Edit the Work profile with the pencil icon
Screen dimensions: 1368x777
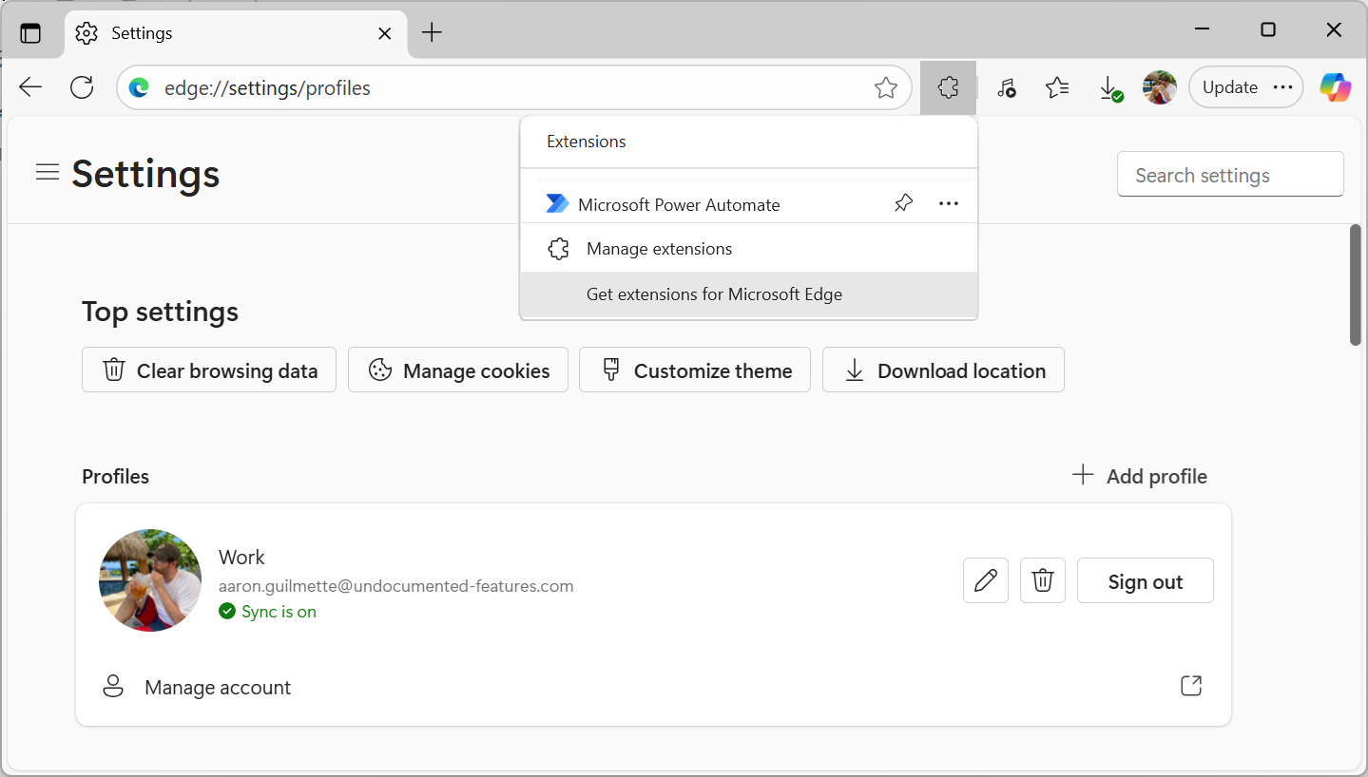[x=985, y=579]
